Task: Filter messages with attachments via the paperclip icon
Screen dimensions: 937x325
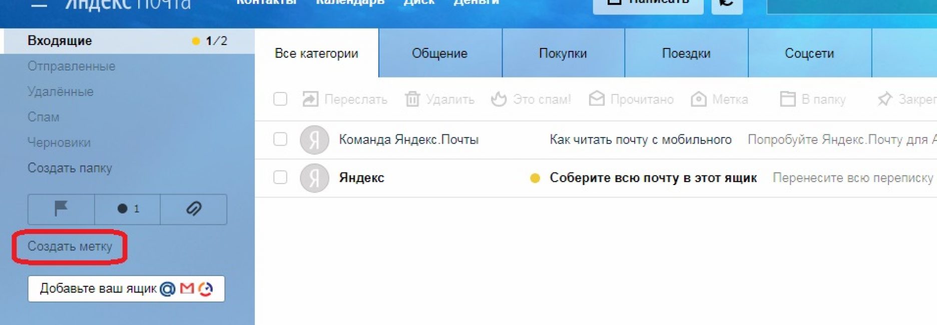Action: (194, 209)
